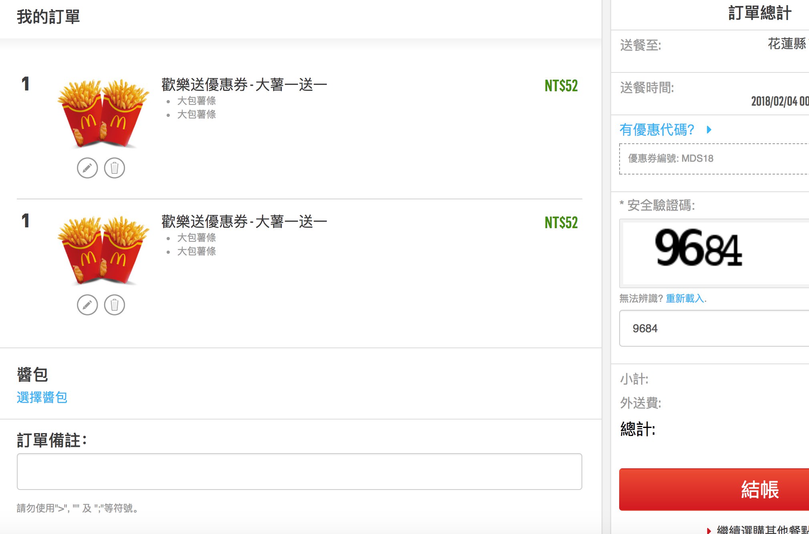The width and height of the screenshot is (809, 534).
Task: Click the 結帳 checkout button
Action: [714, 489]
